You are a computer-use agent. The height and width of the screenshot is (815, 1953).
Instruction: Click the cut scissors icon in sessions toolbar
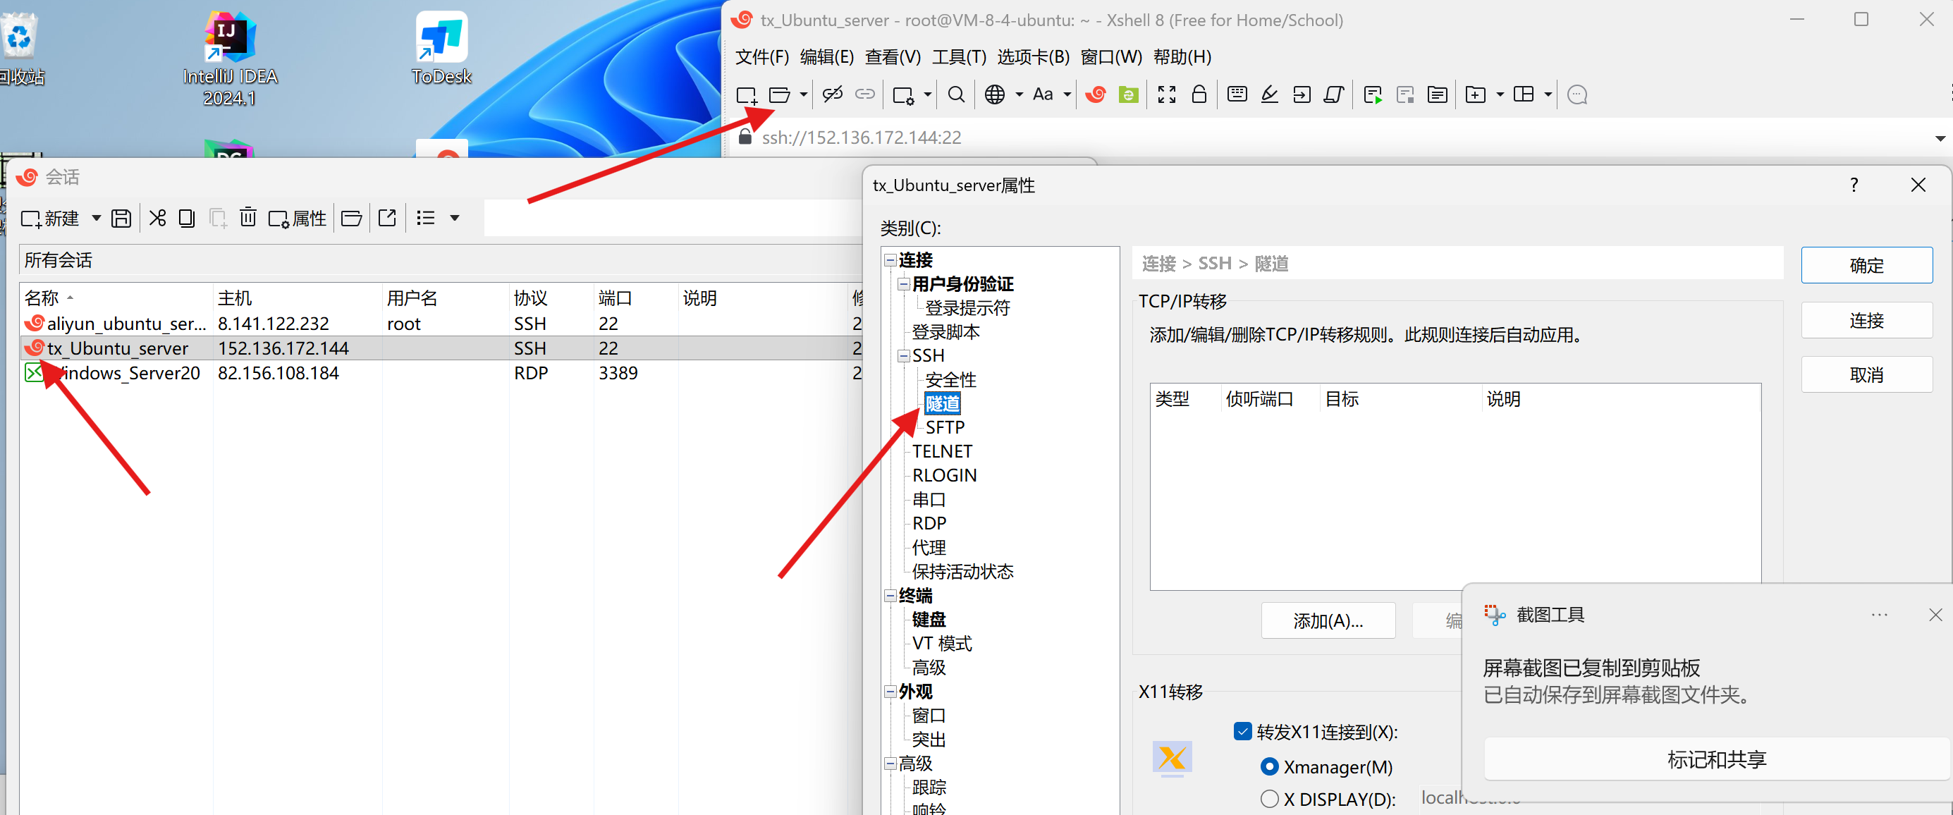point(157,219)
